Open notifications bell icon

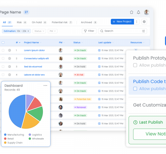(x=139, y=12)
